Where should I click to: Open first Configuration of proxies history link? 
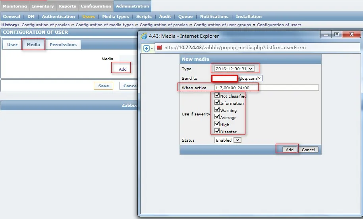[45, 25]
